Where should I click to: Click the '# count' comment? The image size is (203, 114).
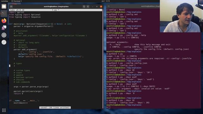(x=18, y=73)
